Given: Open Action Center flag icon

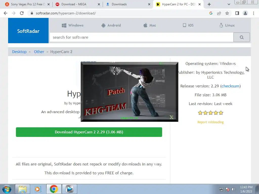Looking at the screenshot, I should [x=227, y=189].
